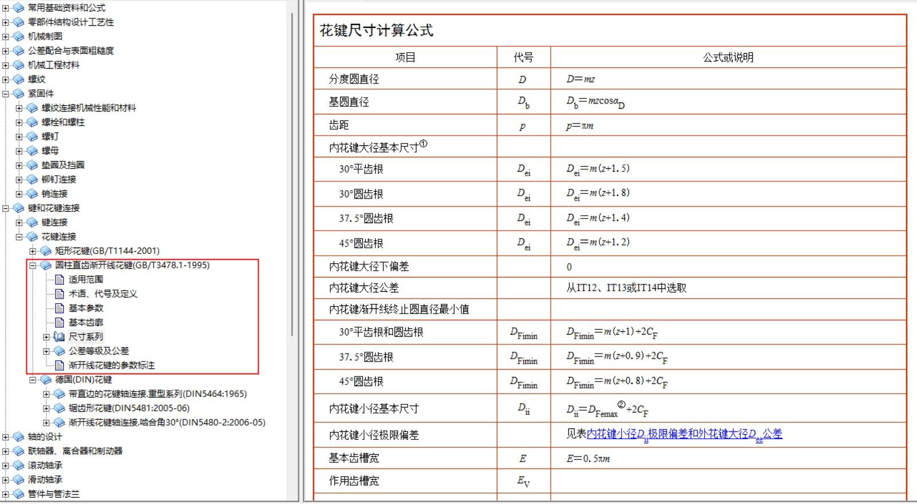Click the book icon beside 联轴器、离合器和制动器
This screenshot has height=504, width=917.
tap(19, 451)
